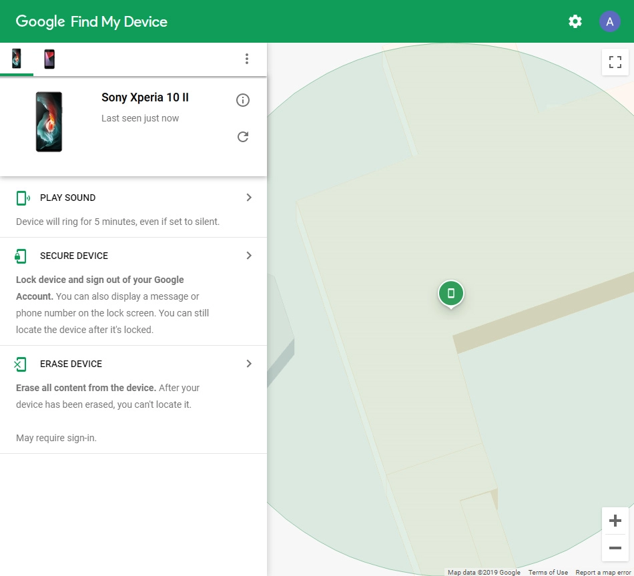Refresh the device location
The image size is (634, 576).
coord(243,137)
